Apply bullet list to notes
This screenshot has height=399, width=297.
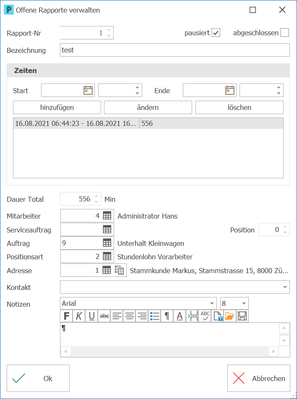click(x=154, y=316)
